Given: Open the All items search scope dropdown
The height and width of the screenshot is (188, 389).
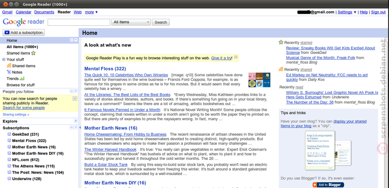Looking at the screenshot, I should (x=131, y=22).
